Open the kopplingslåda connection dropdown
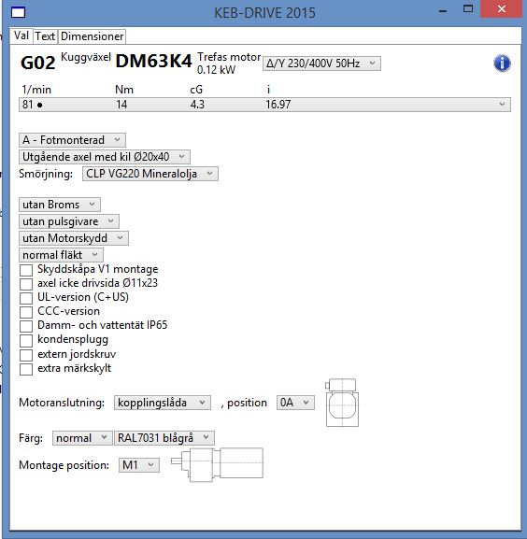Screen dimensions: 527x539 [163, 403]
